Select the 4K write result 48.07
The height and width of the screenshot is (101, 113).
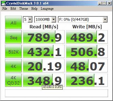[87, 66]
